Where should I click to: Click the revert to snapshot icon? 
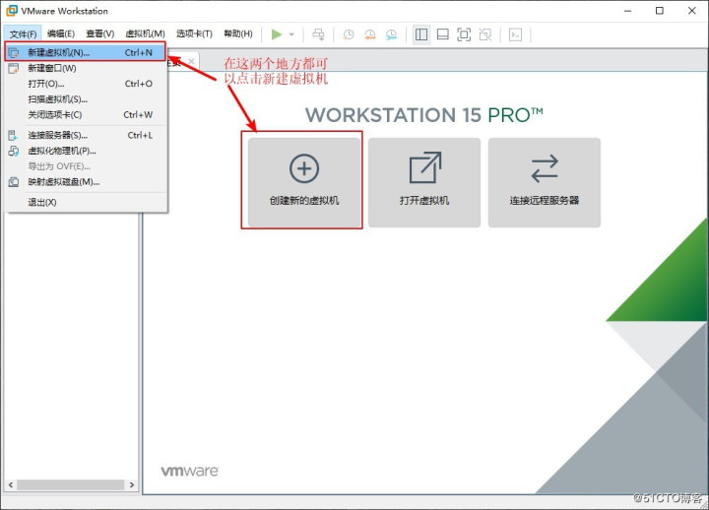point(370,34)
